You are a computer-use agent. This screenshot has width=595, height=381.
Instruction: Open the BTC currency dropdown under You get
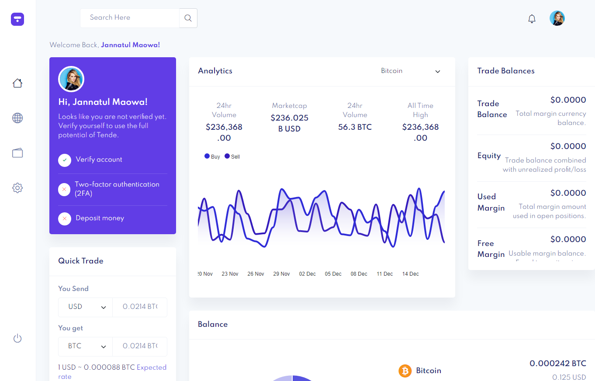(85, 346)
